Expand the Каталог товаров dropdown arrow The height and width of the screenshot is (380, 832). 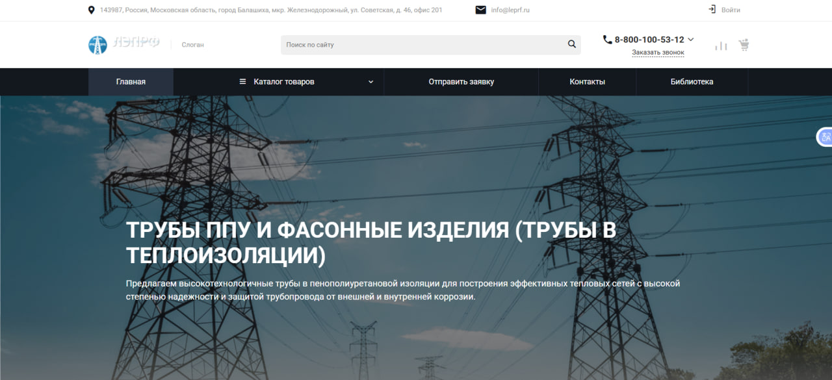371,82
